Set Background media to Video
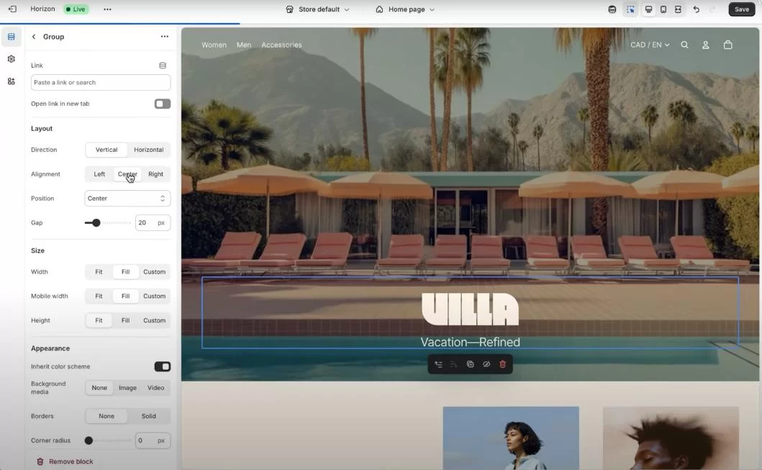The height and width of the screenshot is (470, 762). tap(156, 388)
